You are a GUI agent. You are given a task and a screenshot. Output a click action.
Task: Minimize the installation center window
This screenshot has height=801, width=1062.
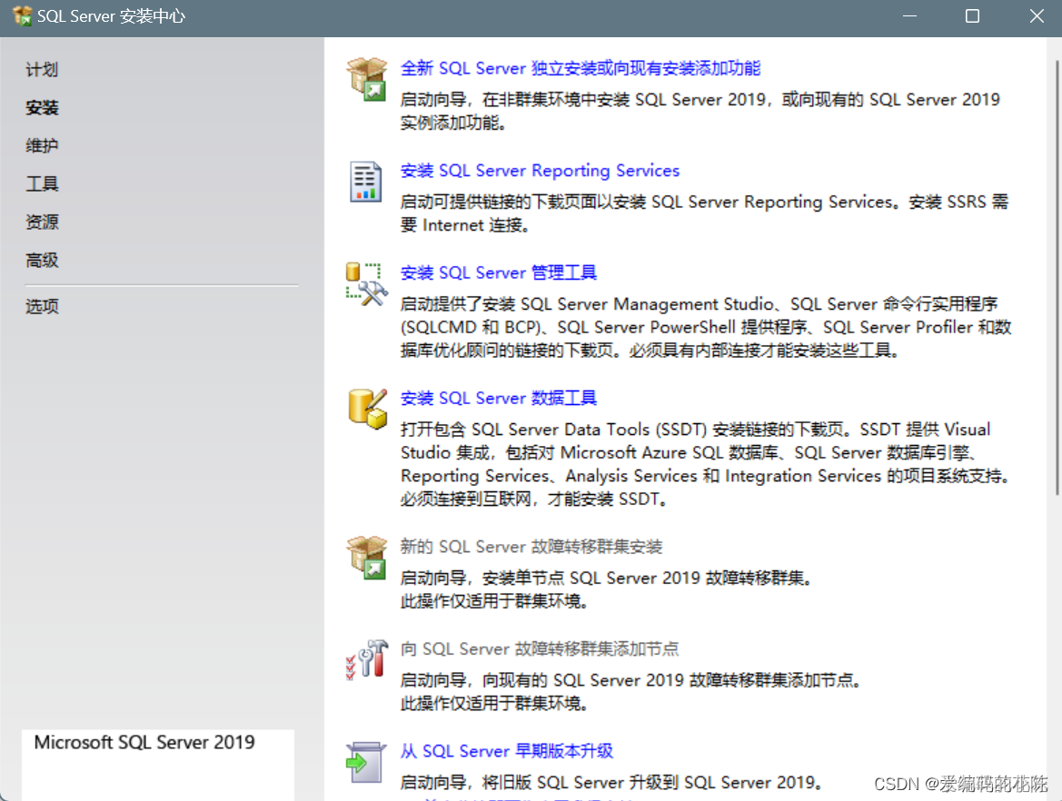[909, 15]
